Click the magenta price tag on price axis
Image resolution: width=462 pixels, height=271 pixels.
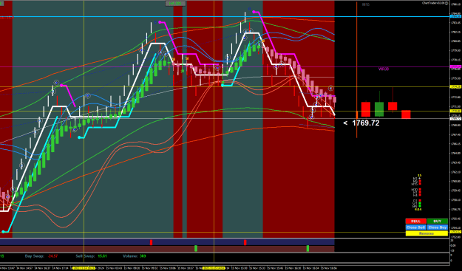(455, 66)
